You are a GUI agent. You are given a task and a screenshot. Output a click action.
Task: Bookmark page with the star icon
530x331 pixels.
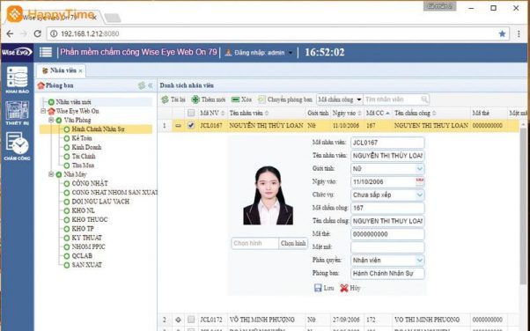[502, 33]
